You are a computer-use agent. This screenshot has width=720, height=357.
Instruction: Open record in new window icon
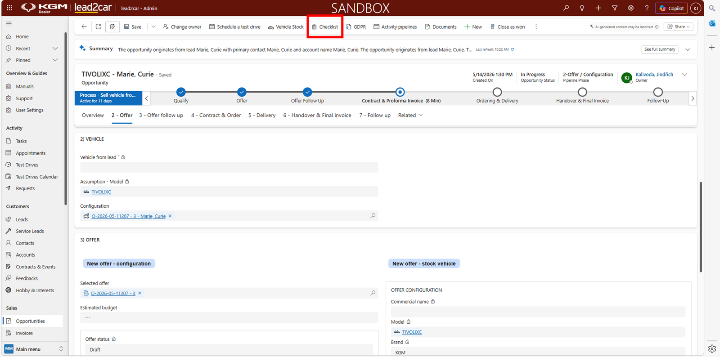pos(98,27)
